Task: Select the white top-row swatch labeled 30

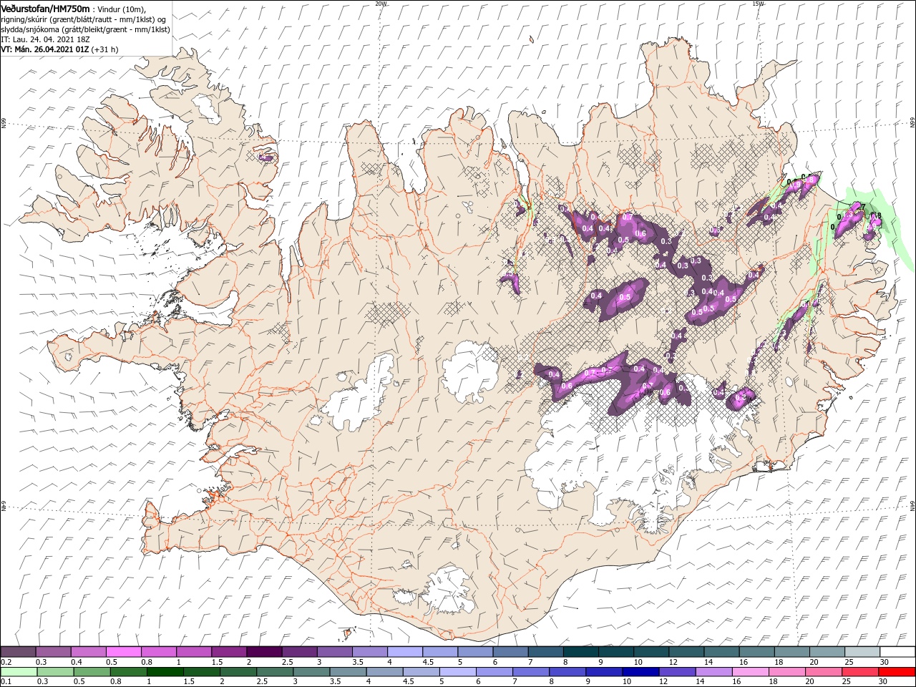Action: point(897,652)
